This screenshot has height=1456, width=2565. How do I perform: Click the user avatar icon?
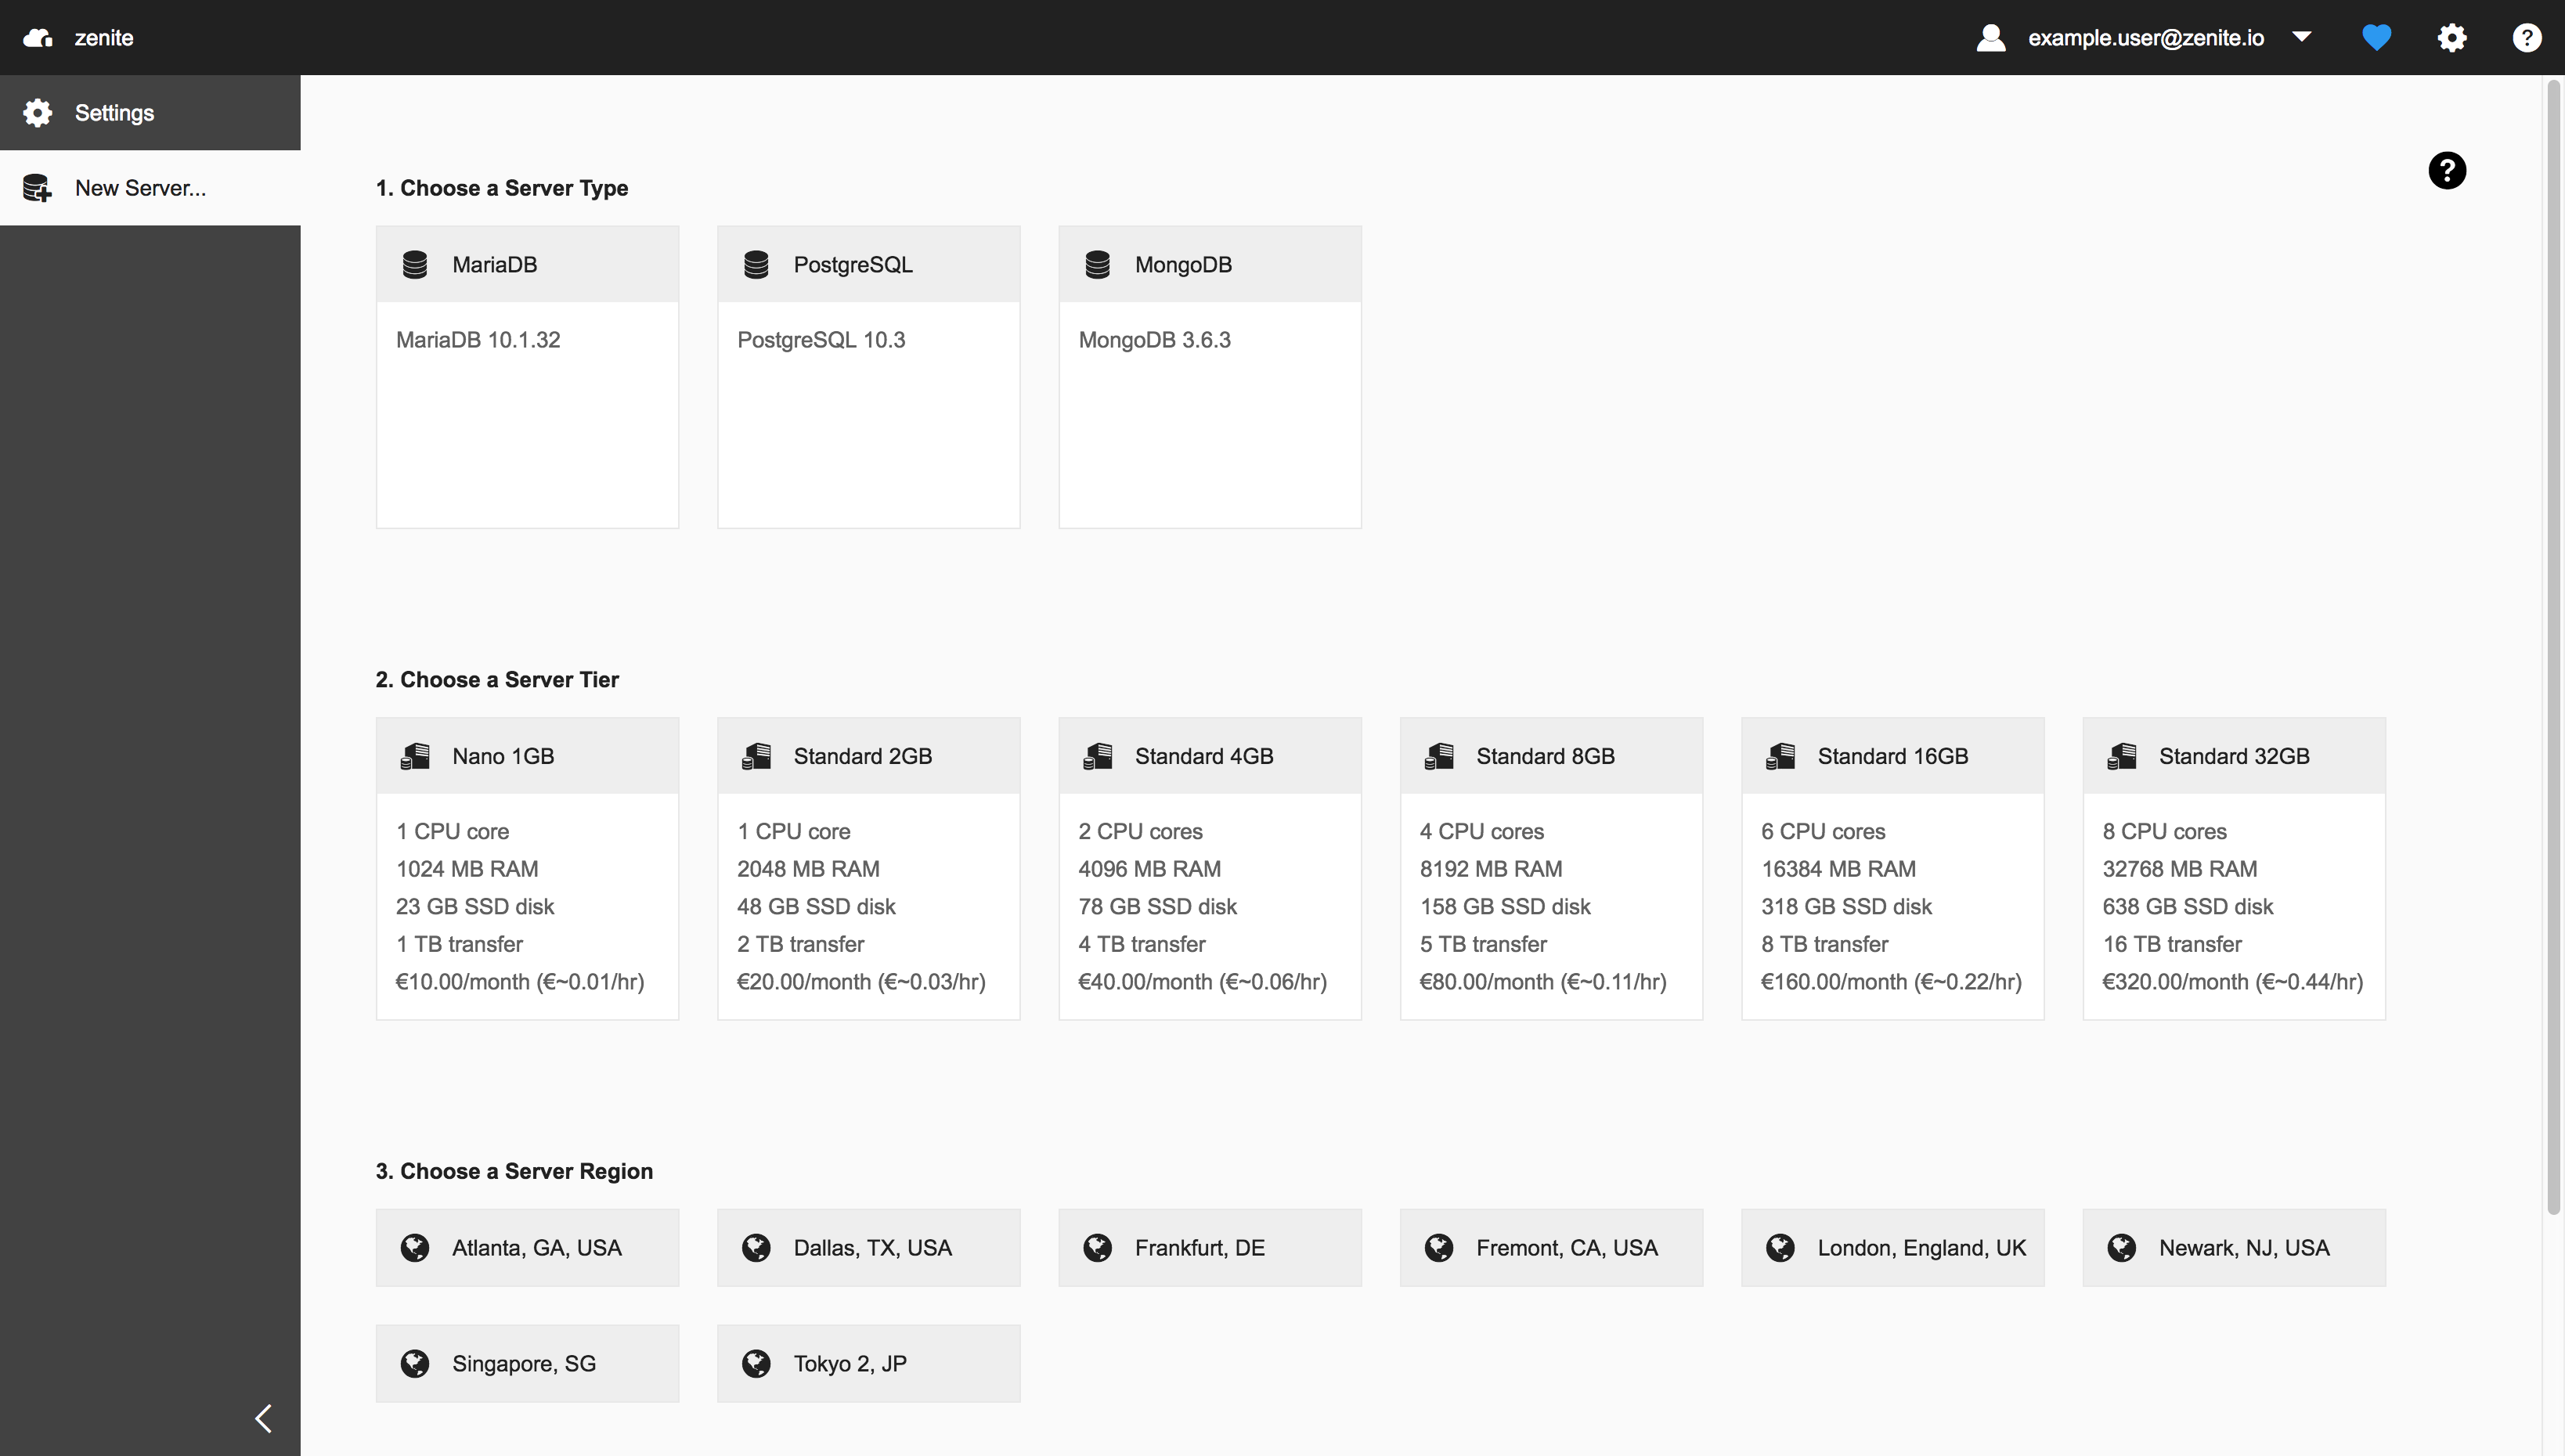1990,38
